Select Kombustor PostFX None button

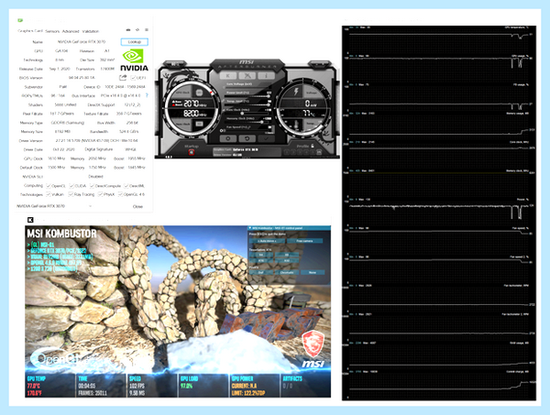[313, 272]
